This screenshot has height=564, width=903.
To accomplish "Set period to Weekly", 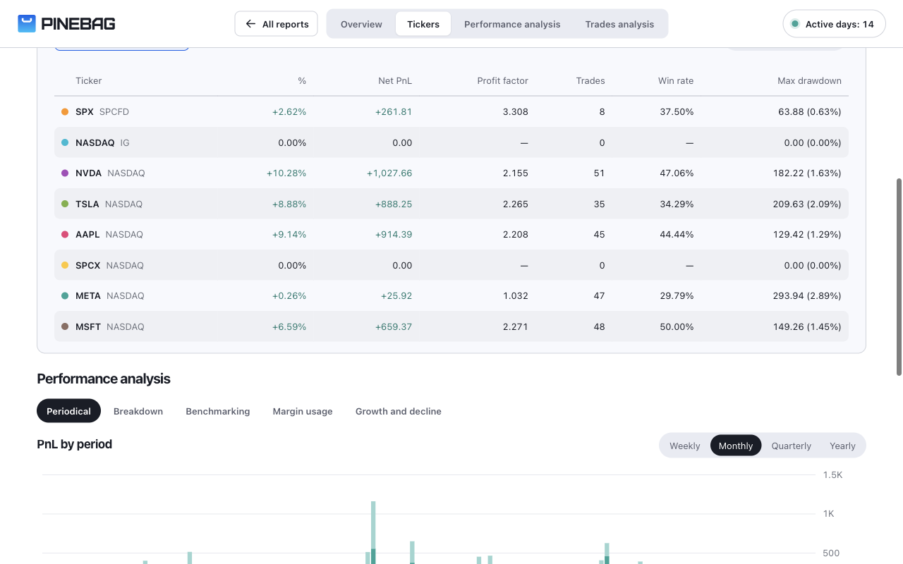I will tap(685, 446).
